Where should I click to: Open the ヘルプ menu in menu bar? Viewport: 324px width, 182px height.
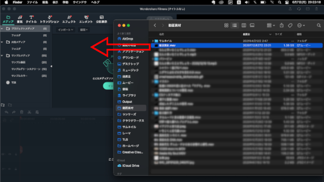[x=95, y=2]
